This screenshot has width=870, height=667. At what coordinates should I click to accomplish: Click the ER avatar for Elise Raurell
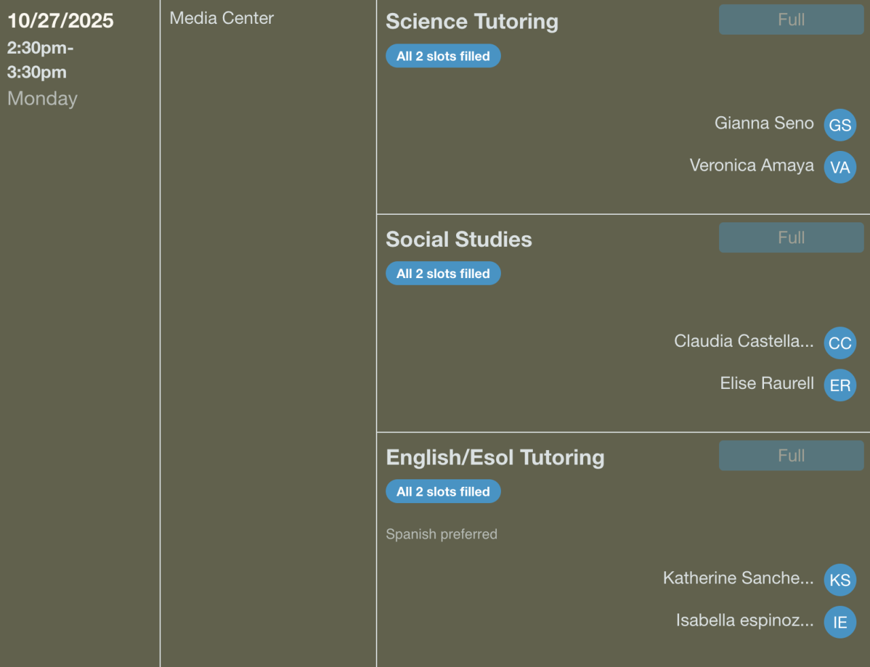(x=839, y=386)
